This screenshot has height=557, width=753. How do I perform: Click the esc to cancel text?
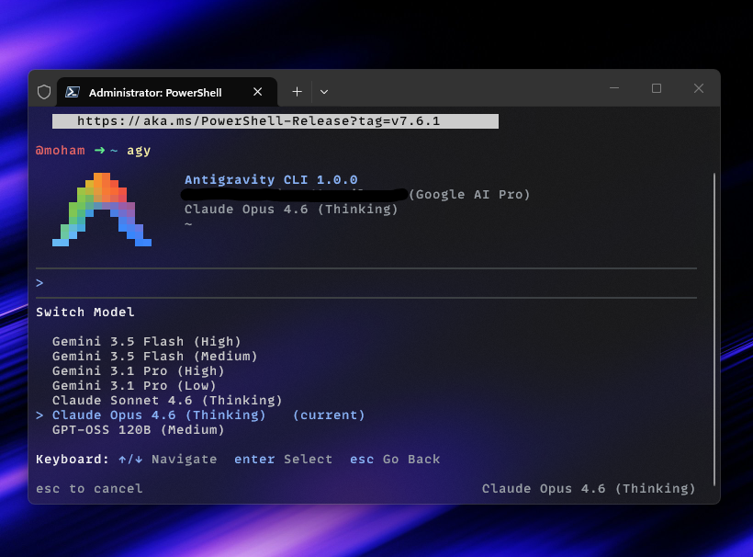point(89,489)
